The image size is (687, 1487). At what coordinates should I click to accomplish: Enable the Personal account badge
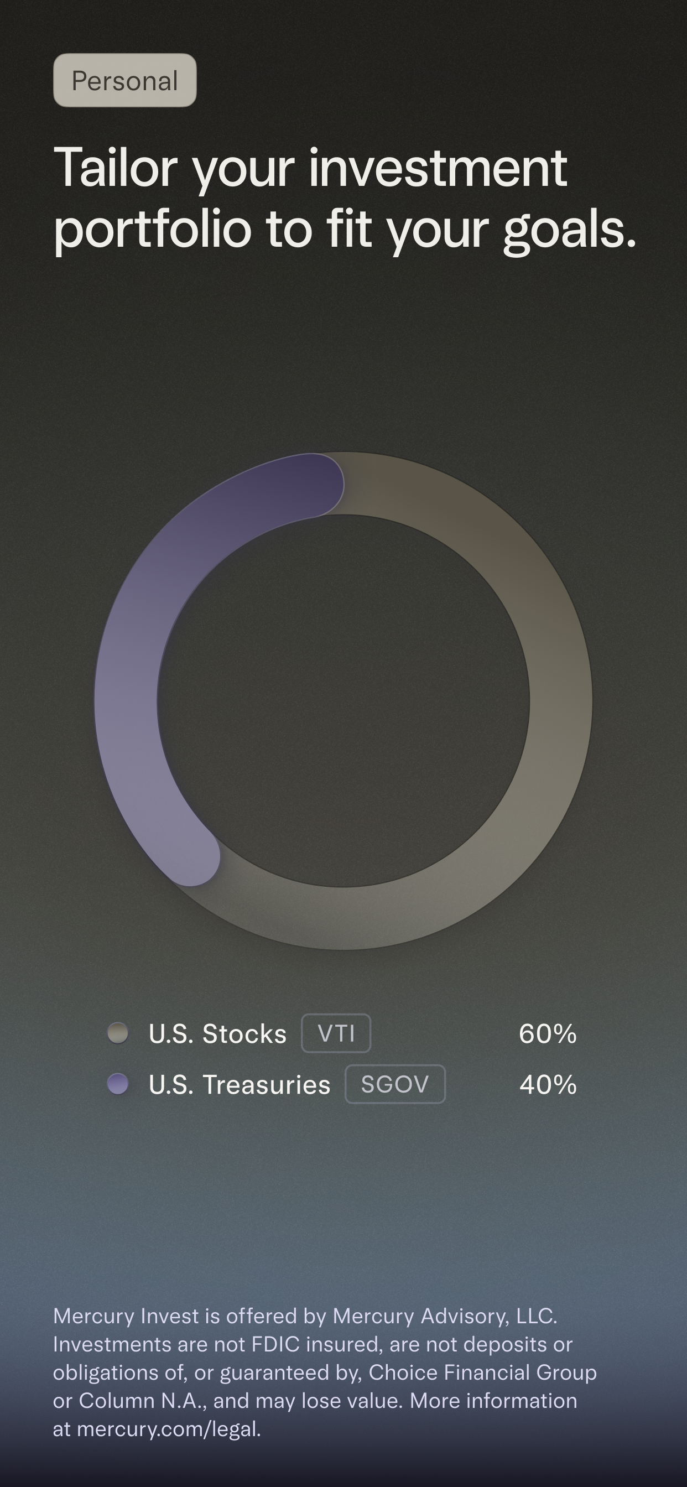pos(124,80)
